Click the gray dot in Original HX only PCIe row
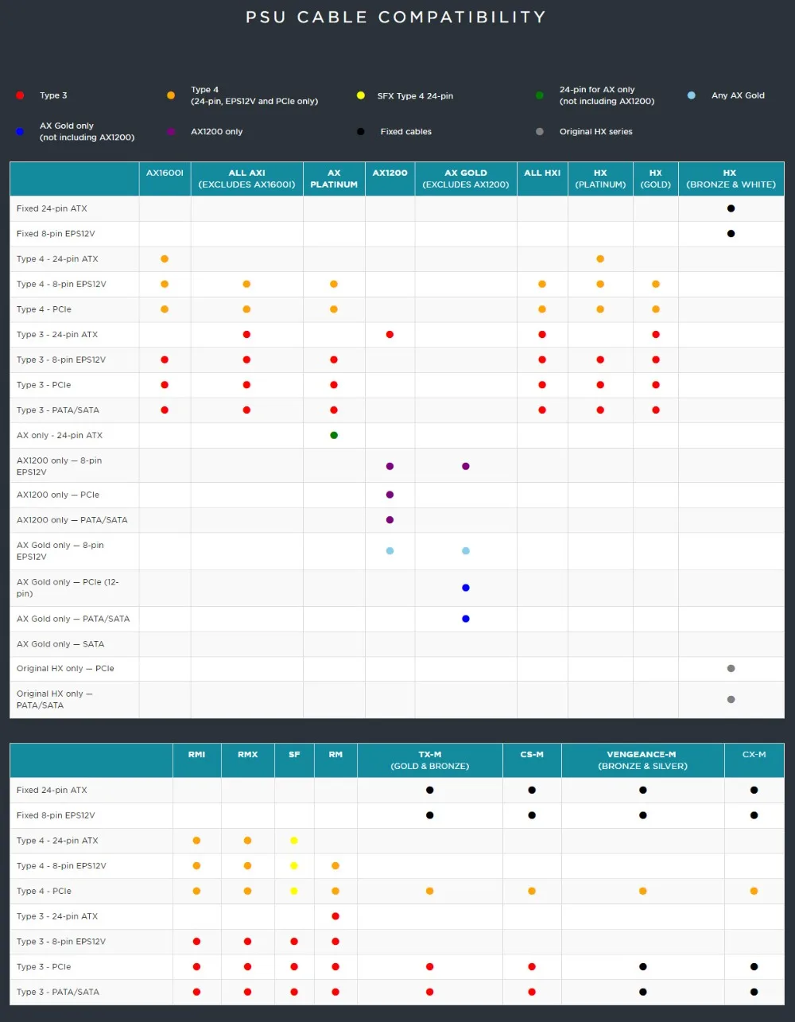 click(731, 669)
